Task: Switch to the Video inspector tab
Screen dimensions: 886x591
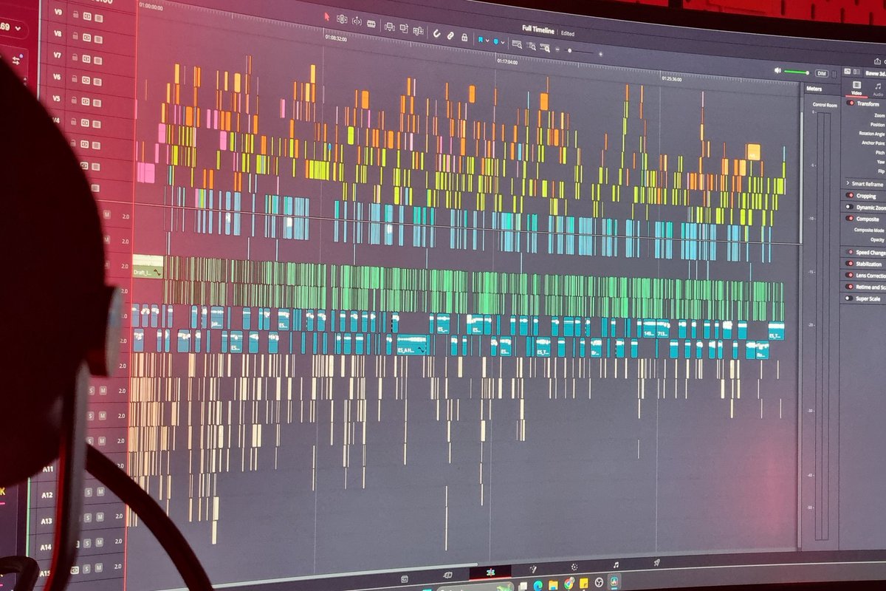Action: pyautogui.click(x=856, y=89)
